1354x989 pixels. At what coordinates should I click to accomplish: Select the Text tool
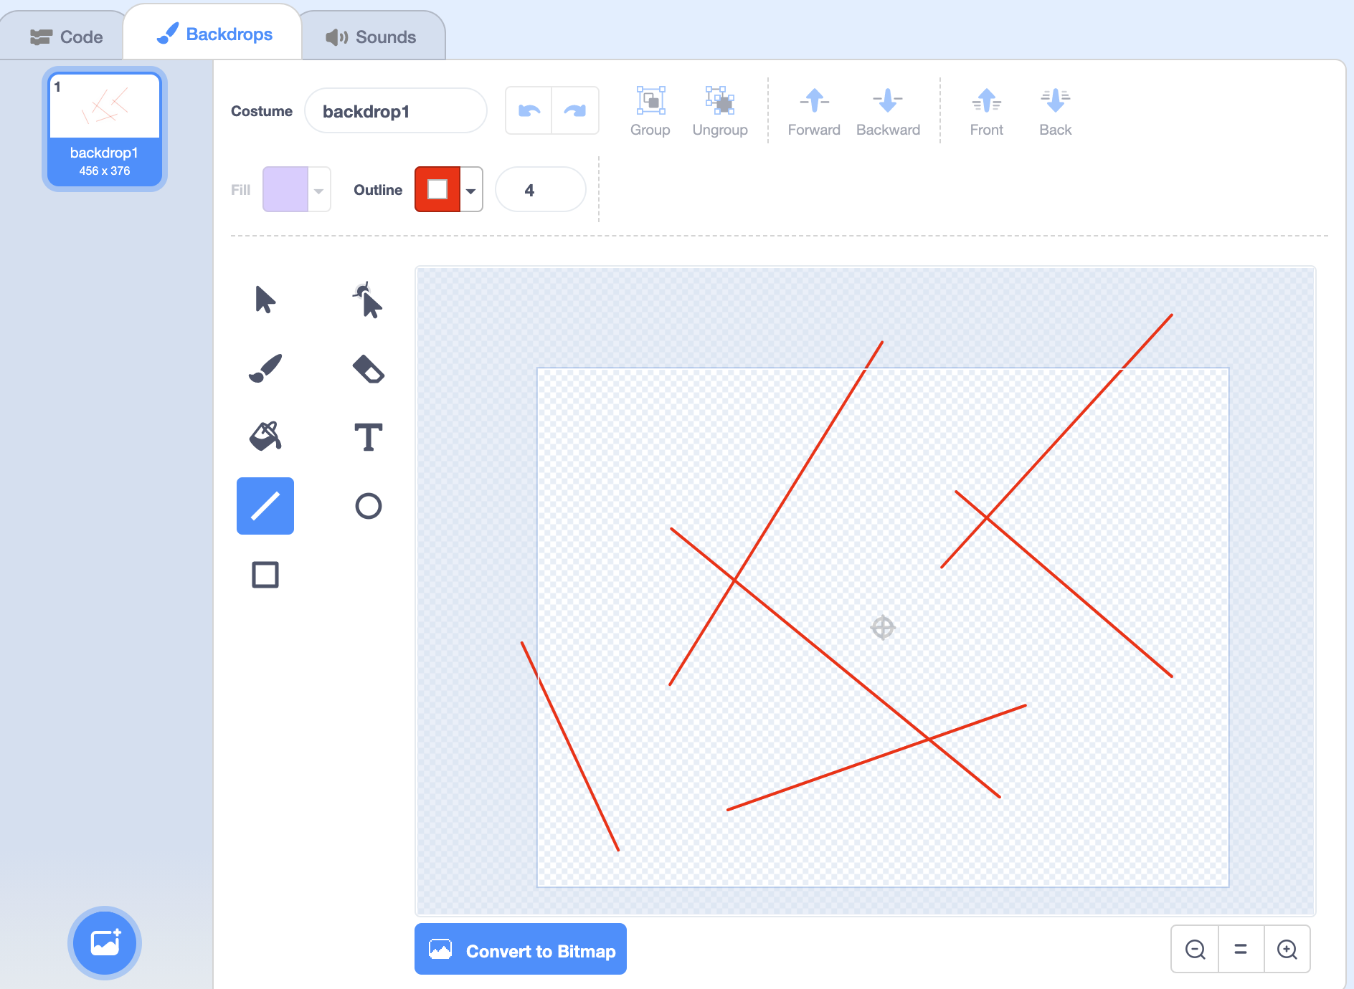point(368,436)
